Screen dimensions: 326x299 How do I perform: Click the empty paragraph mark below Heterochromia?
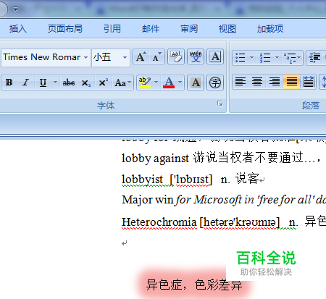coord(125,243)
